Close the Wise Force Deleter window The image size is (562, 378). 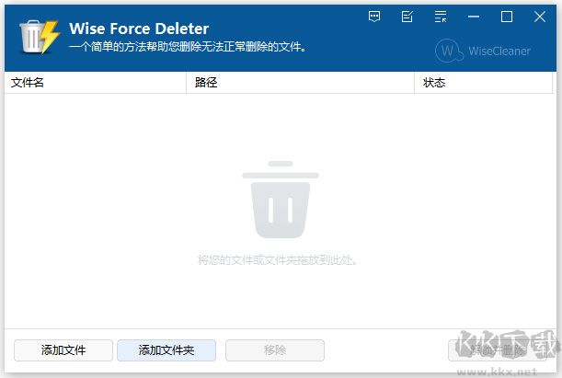(539, 17)
